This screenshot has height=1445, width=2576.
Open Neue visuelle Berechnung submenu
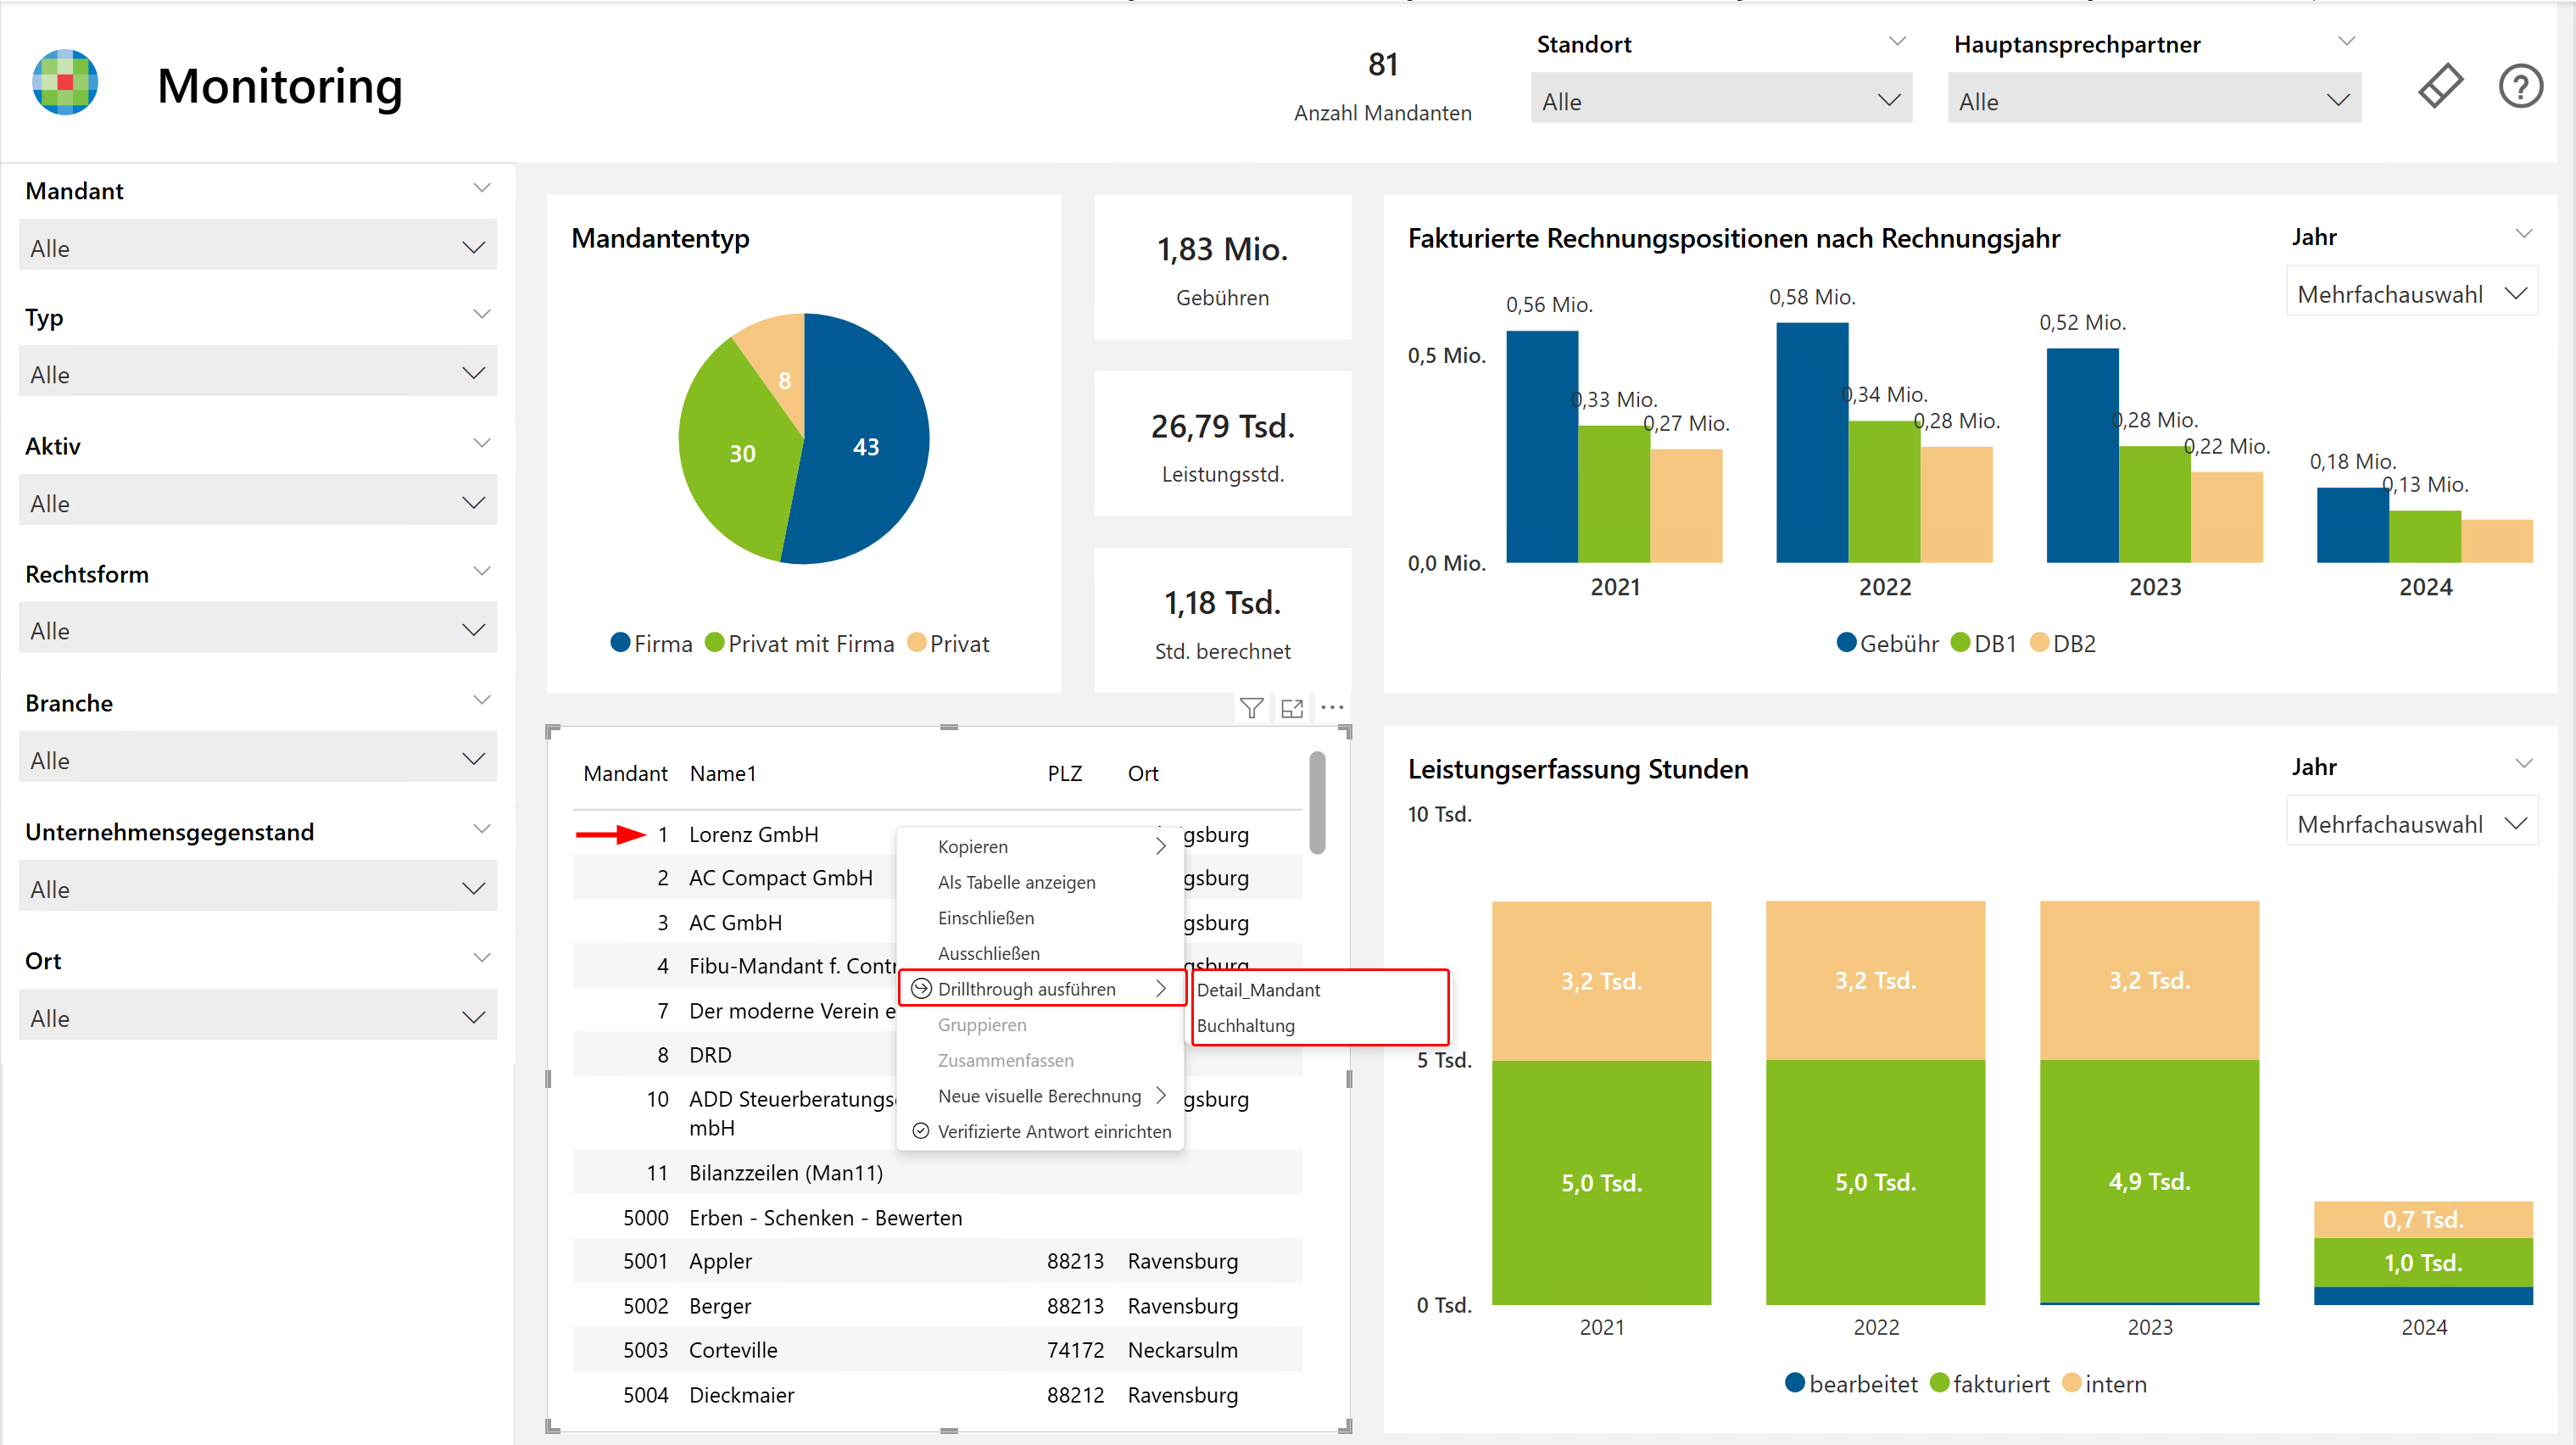1040,1096
